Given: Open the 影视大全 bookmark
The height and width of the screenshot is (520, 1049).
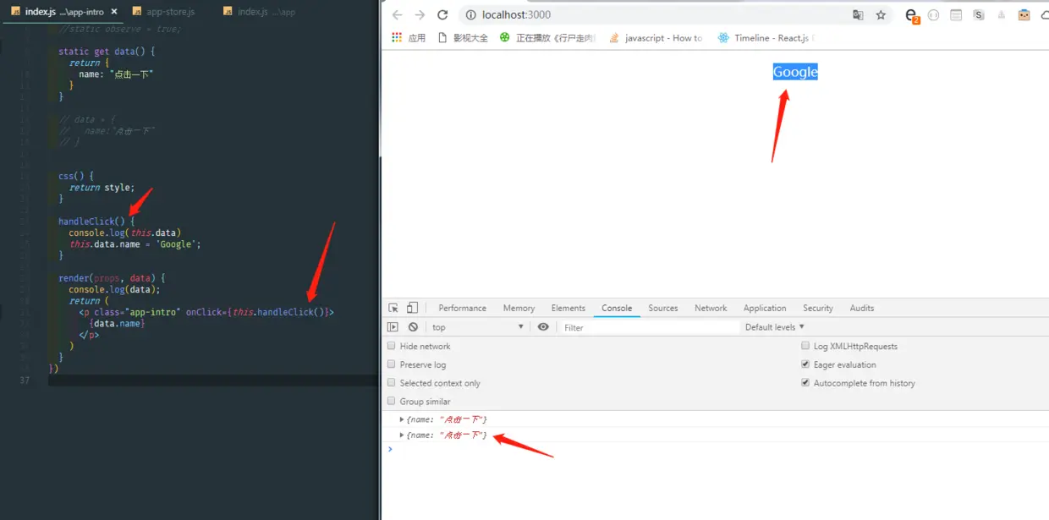Looking at the screenshot, I should pos(463,38).
